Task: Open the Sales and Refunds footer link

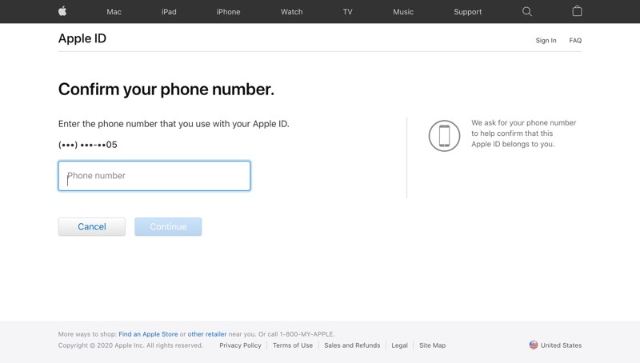Action: click(352, 345)
